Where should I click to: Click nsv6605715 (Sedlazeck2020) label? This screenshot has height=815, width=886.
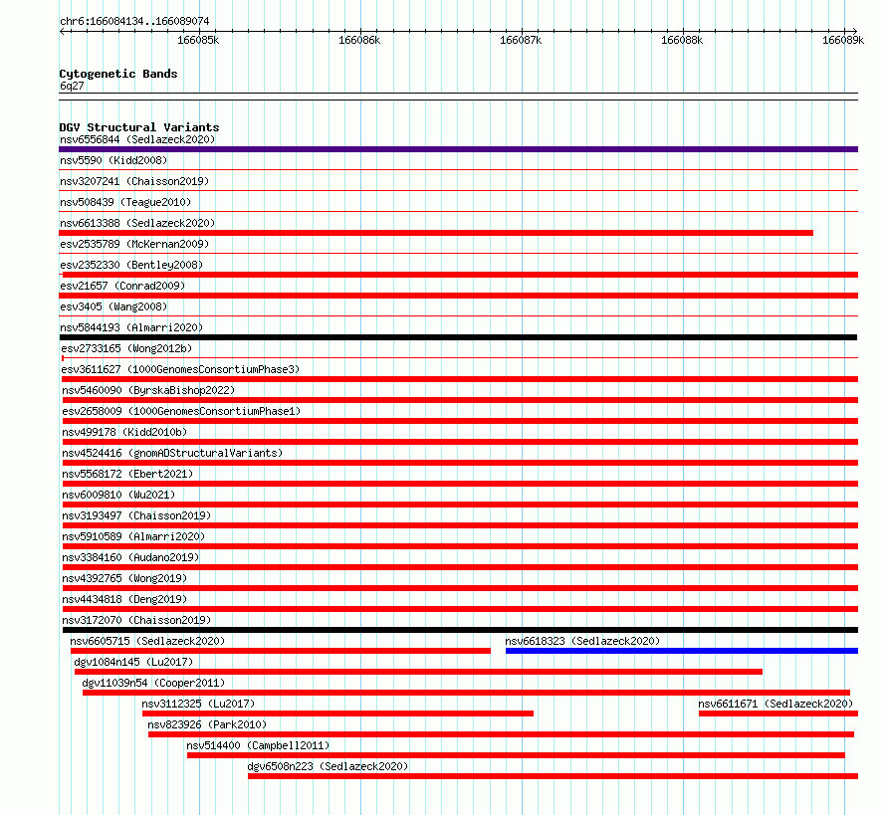tap(147, 641)
